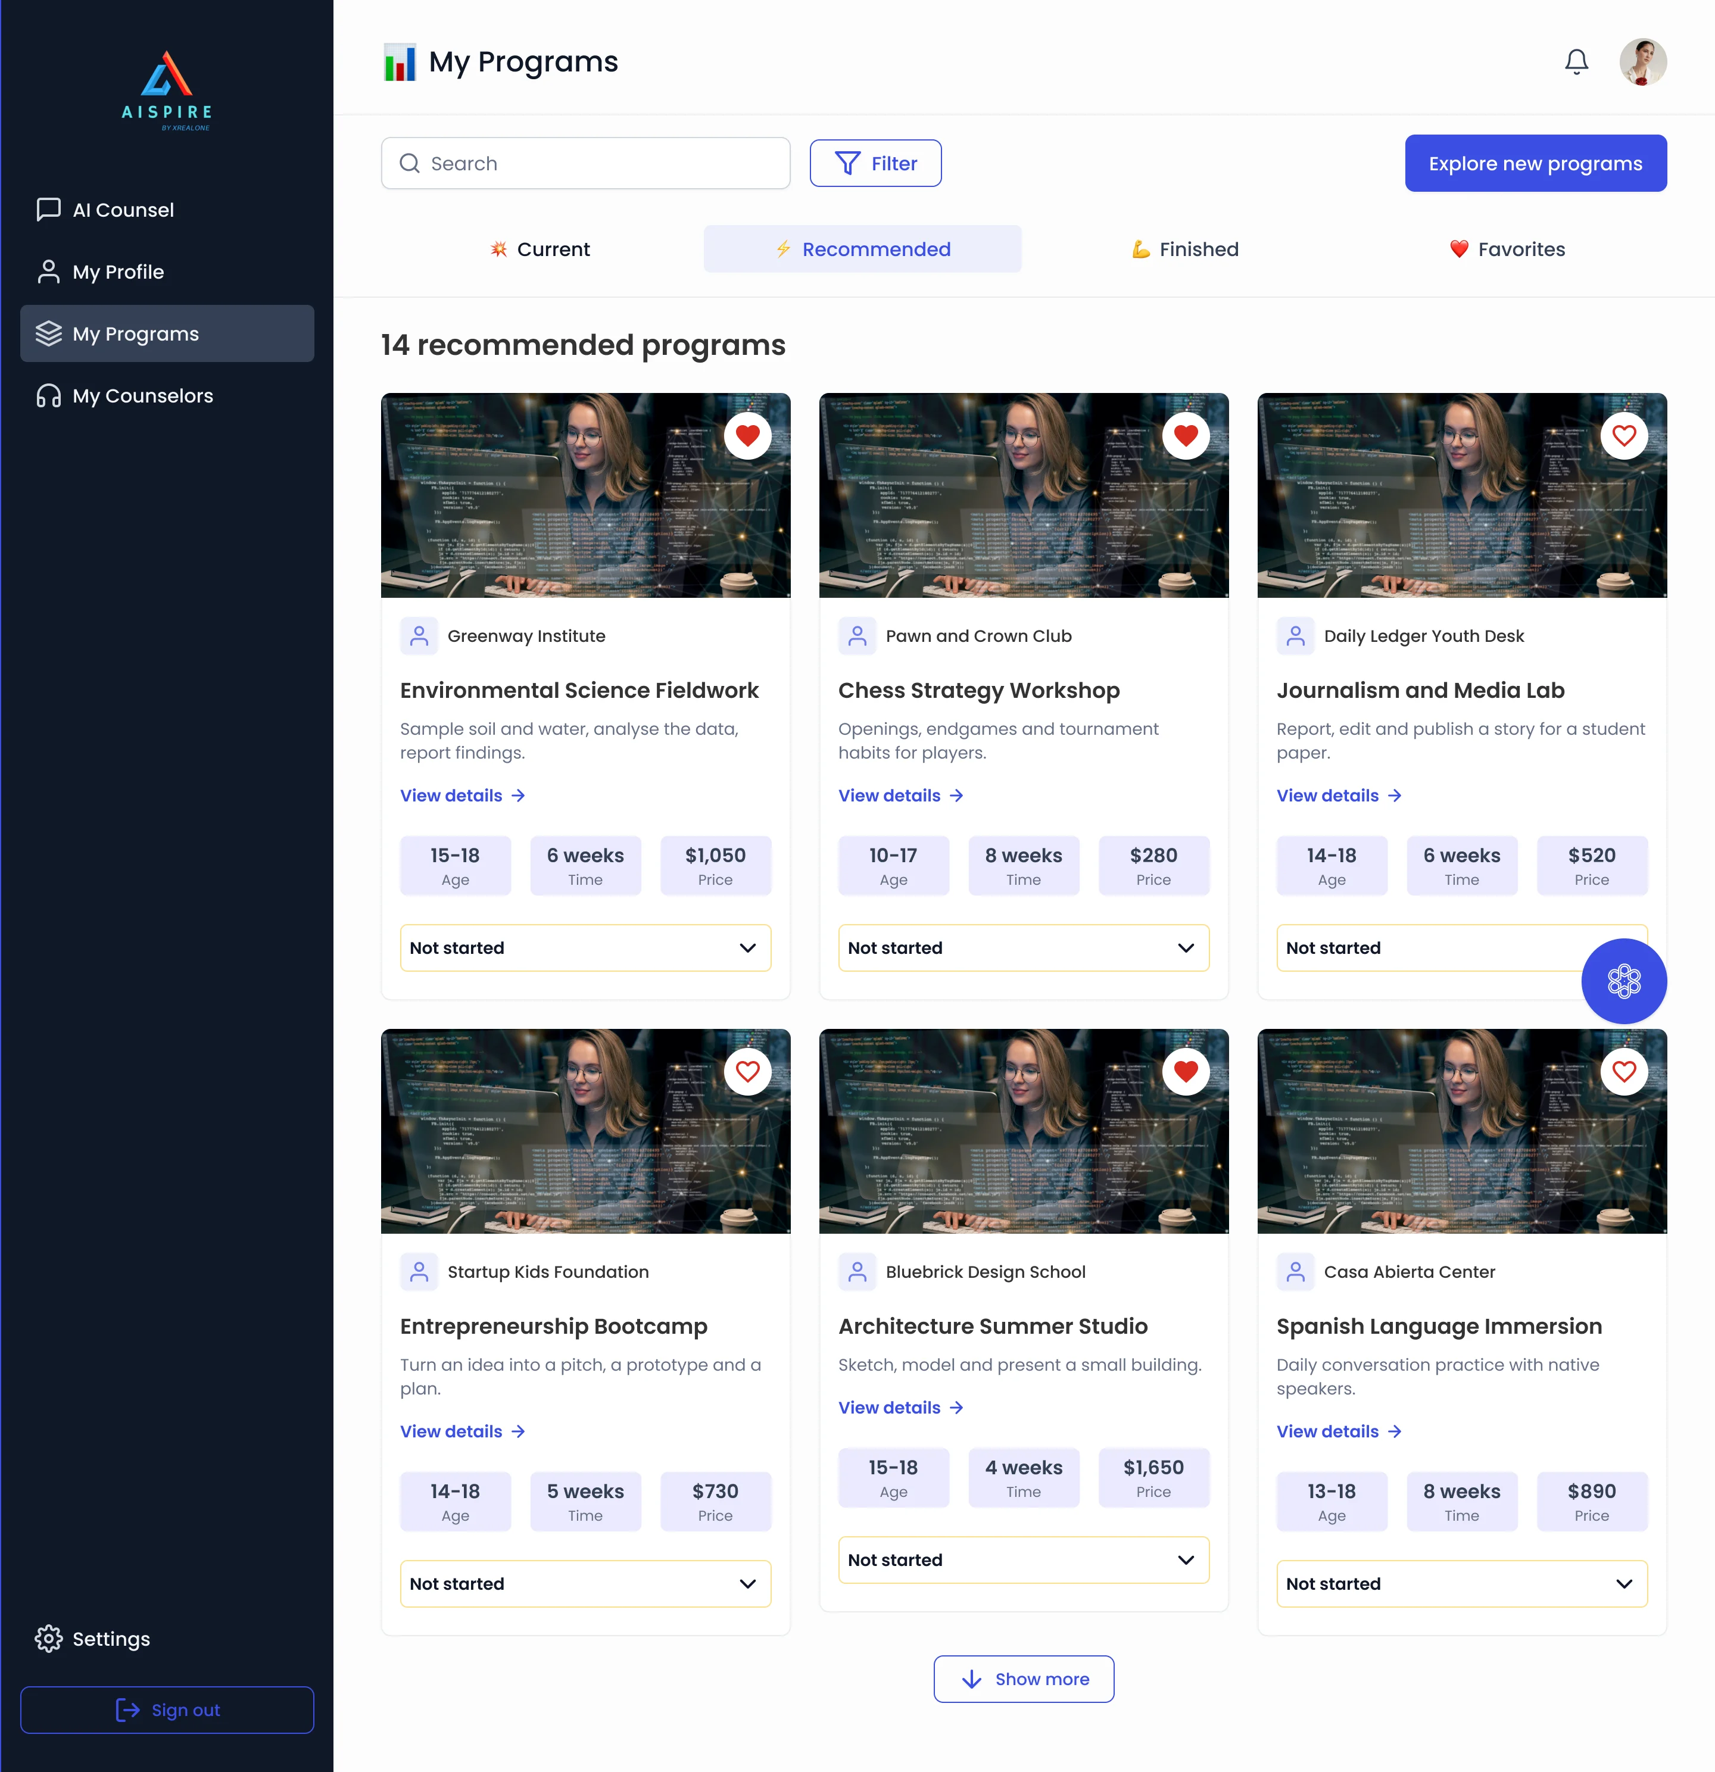
Task: Open Settings in sidebar
Action: pyautogui.click(x=167, y=1639)
